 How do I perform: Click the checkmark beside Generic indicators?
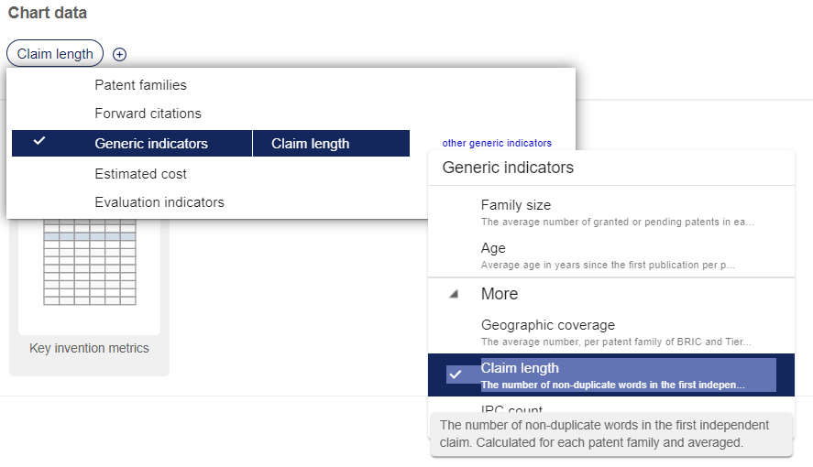pyautogui.click(x=38, y=143)
